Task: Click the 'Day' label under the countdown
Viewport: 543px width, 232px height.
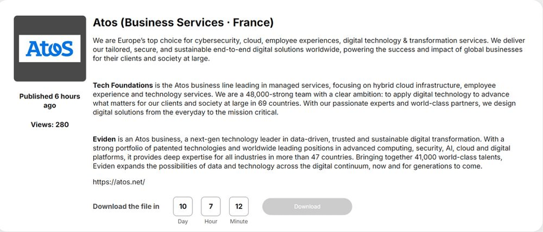Action: [x=183, y=221]
